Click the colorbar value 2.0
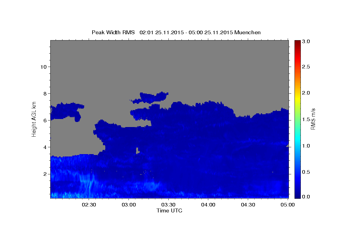Screen dimensions: 357x238 (306, 93)
